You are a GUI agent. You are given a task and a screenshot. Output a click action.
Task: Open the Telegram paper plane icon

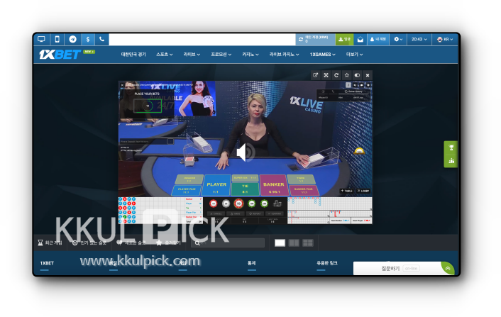click(x=73, y=39)
